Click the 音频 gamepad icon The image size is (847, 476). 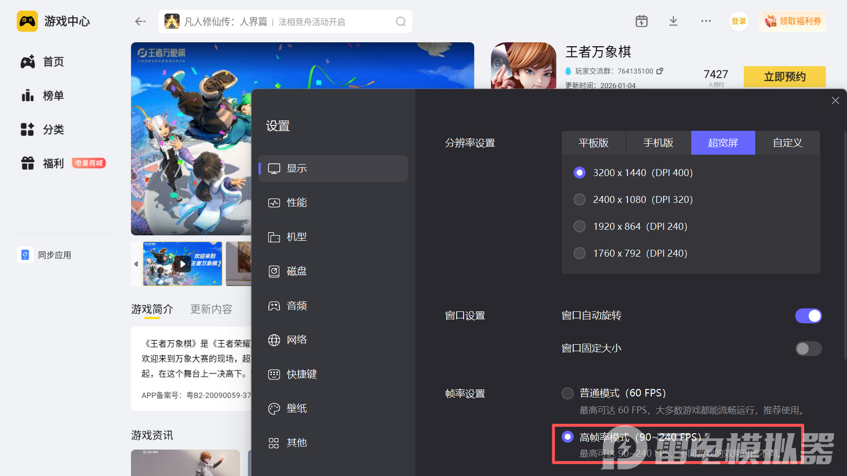(274, 306)
